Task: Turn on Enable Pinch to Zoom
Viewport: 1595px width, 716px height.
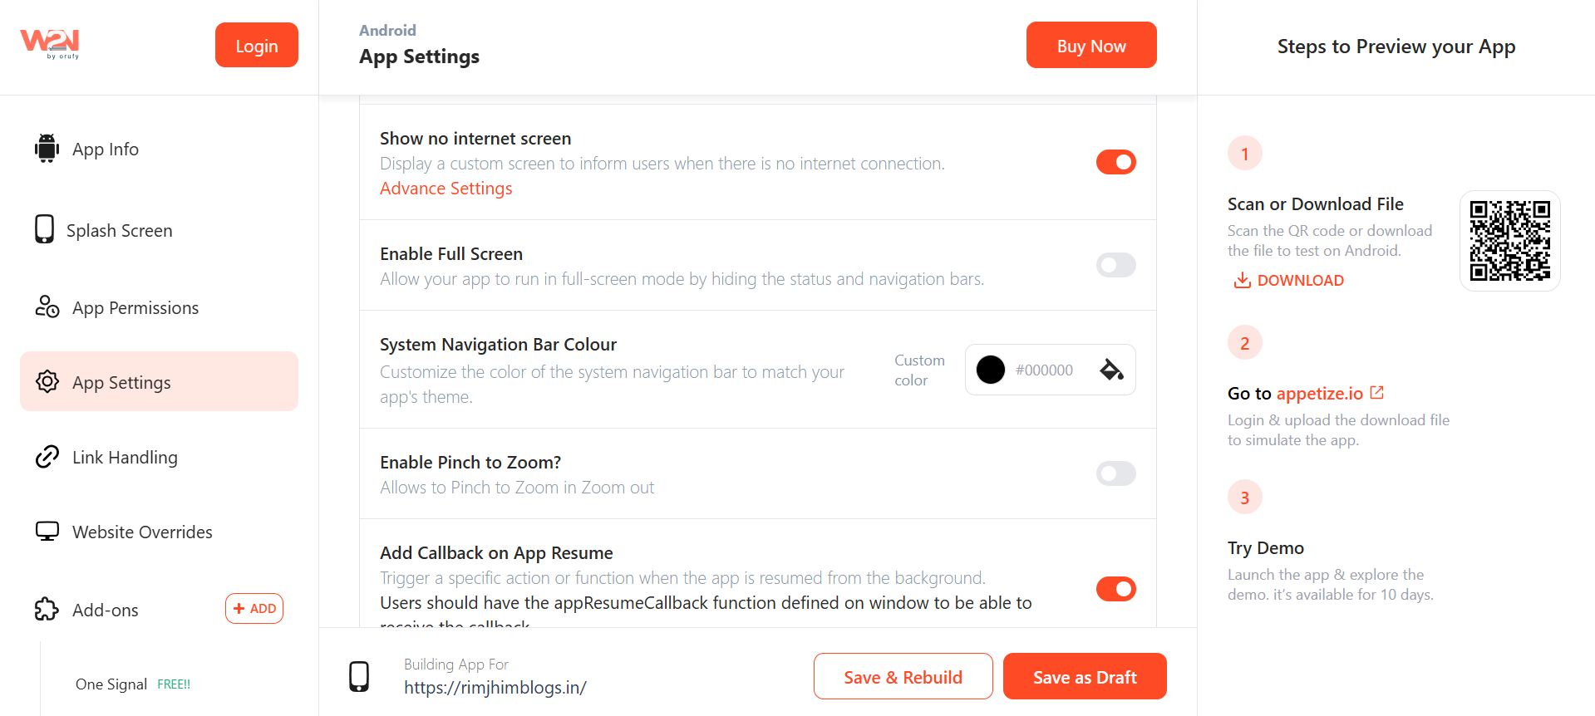Action: [x=1115, y=473]
